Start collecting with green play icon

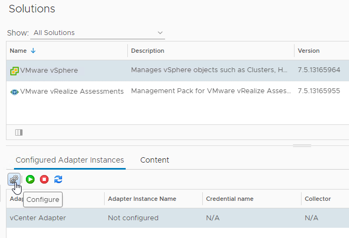(30, 179)
